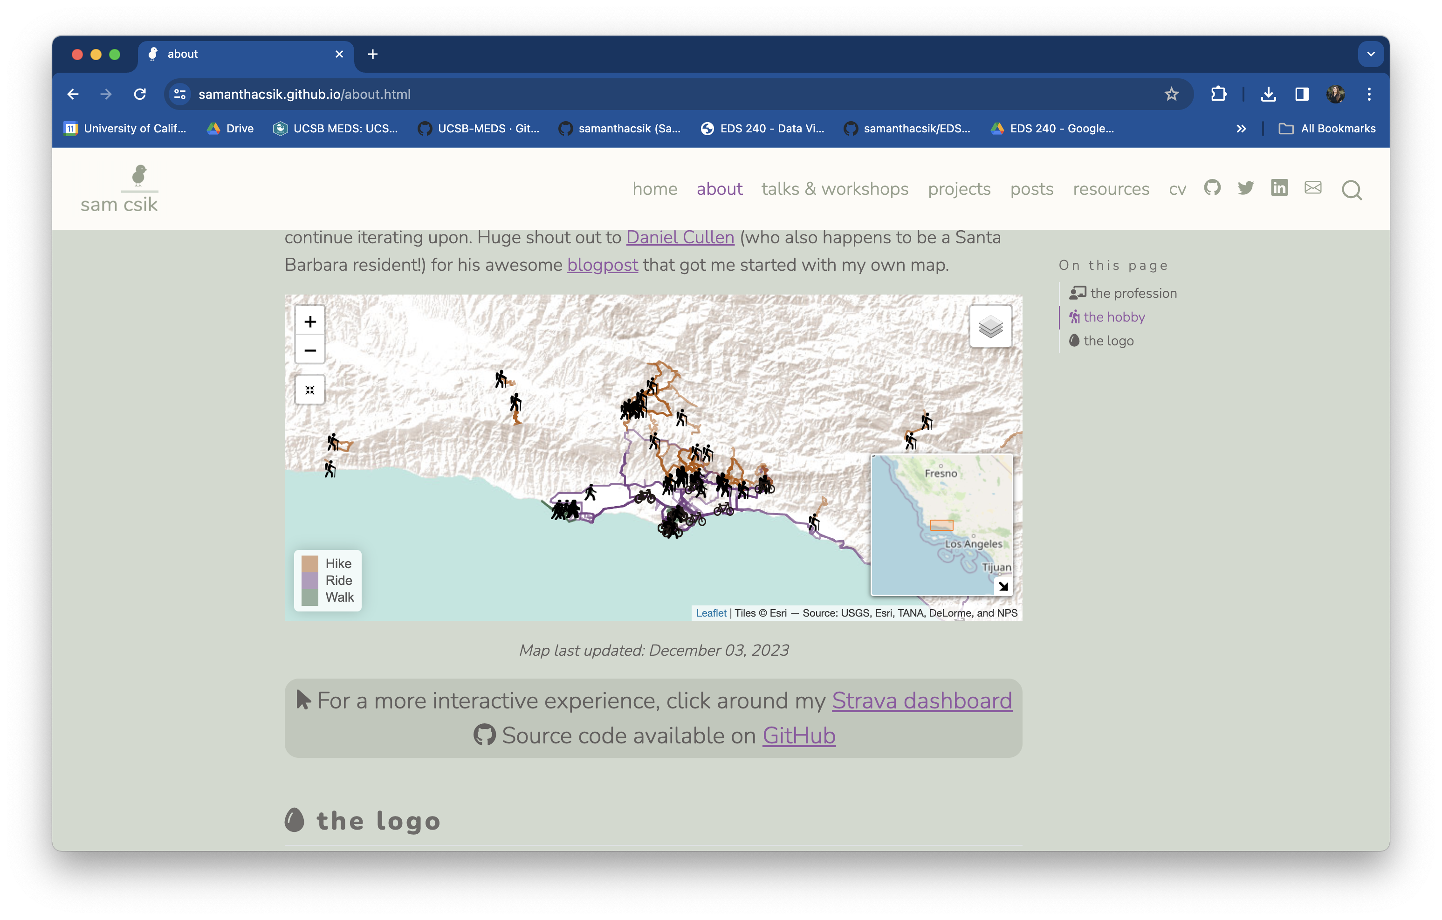Click the Hike color swatch in legend
This screenshot has width=1442, height=920.
point(309,563)
